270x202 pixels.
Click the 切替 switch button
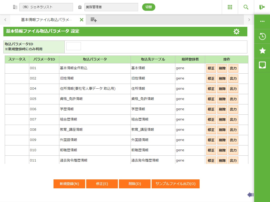(149, 7)
